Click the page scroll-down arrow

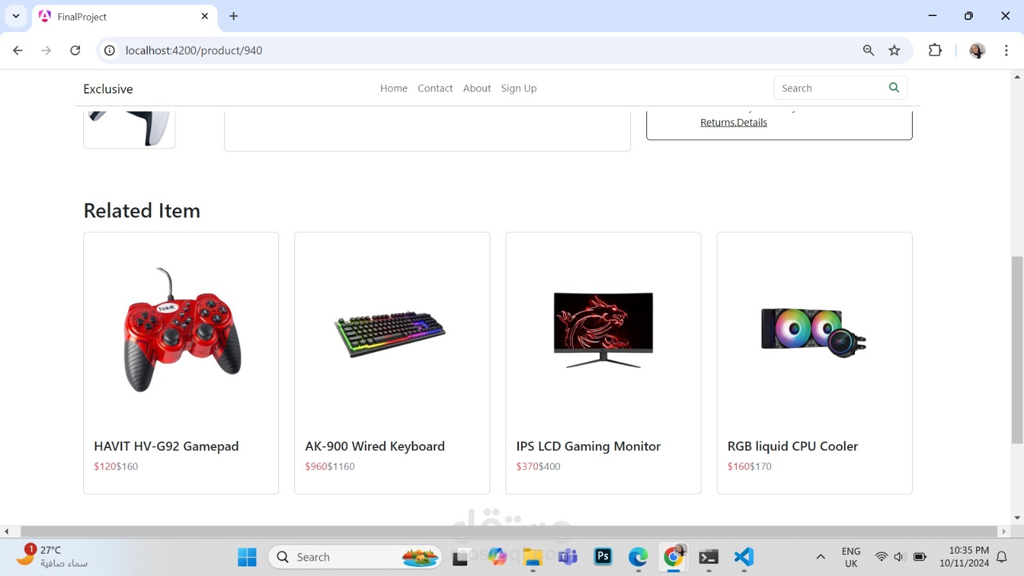tap(1017, 518)
